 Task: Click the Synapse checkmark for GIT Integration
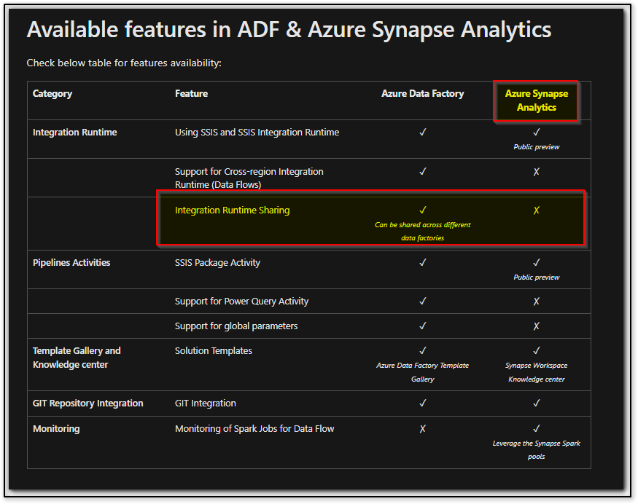[536, 403]
